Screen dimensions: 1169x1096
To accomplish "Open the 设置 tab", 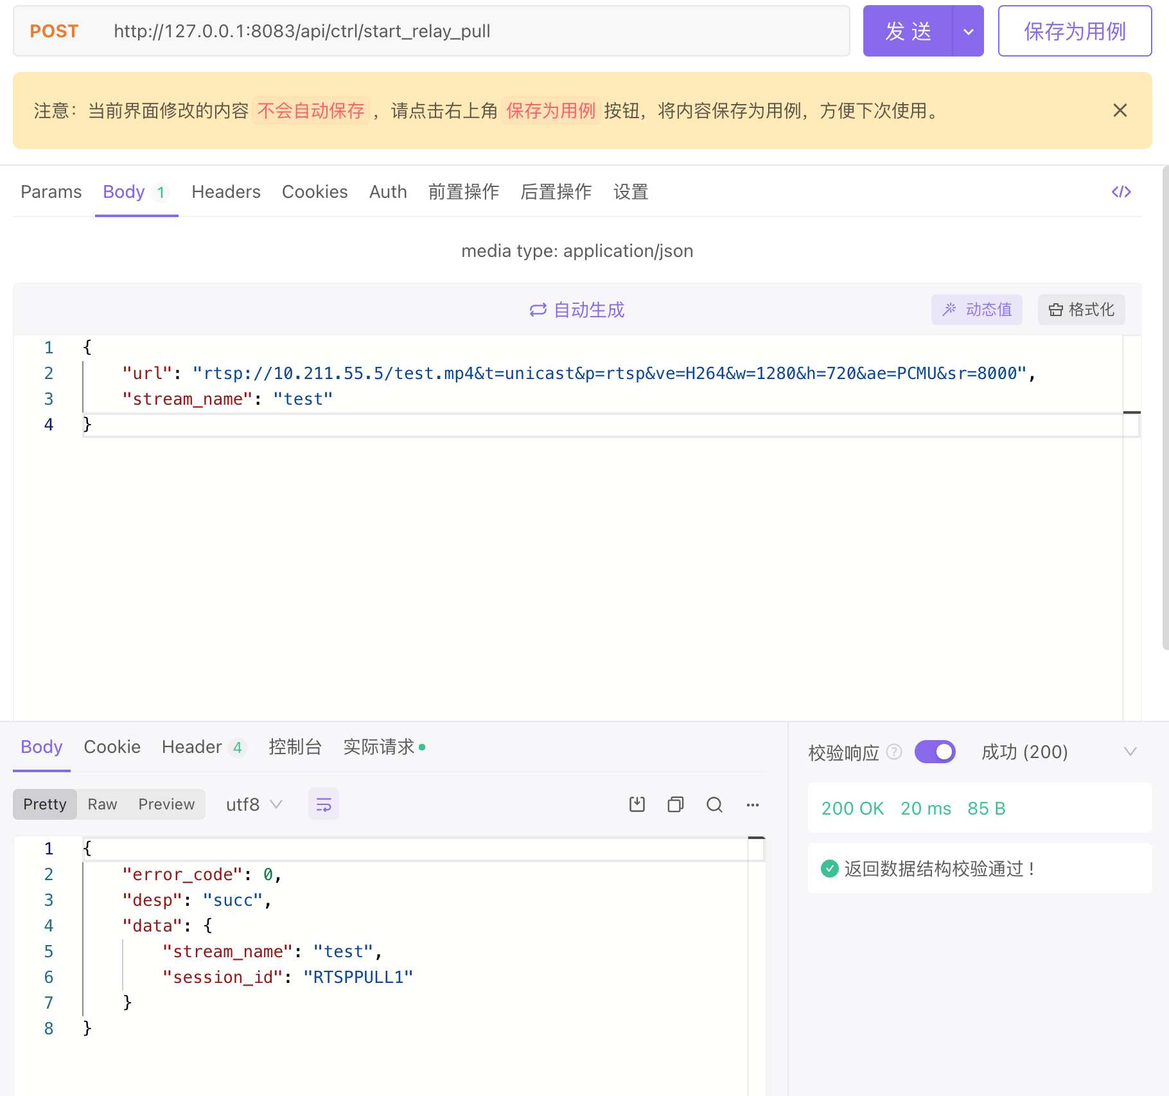I will 631,191.
